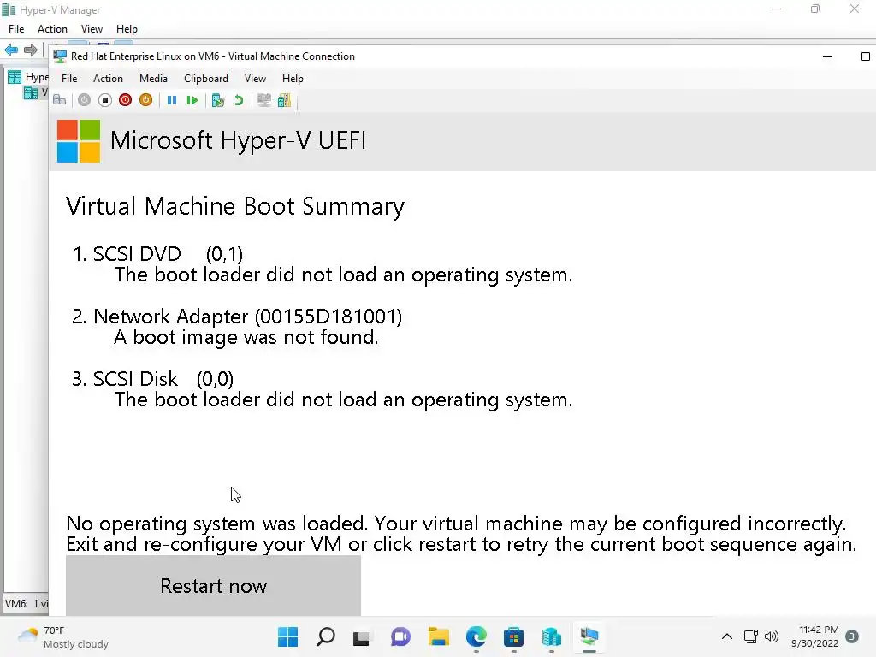Click the Share resources toolbar icon
Viewport: 876px width, 657px height.
pyautogui.click(x=284, y=100)
